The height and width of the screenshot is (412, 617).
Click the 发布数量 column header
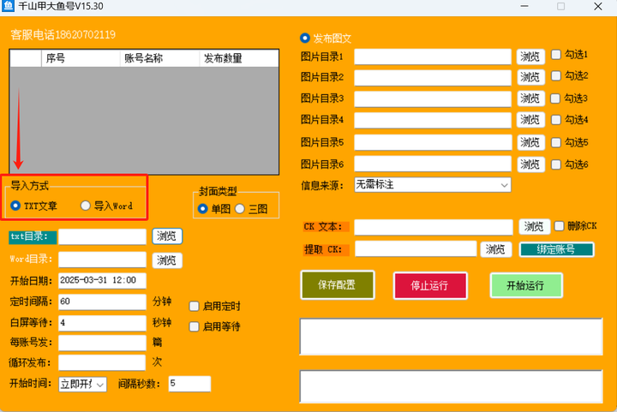coord(239,58)
